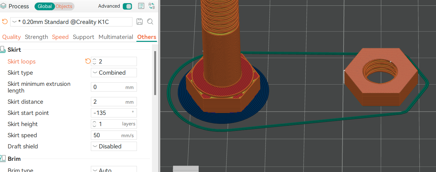Click the Skirt distance input field
The image size is (436, 172).
pos(109,102)
